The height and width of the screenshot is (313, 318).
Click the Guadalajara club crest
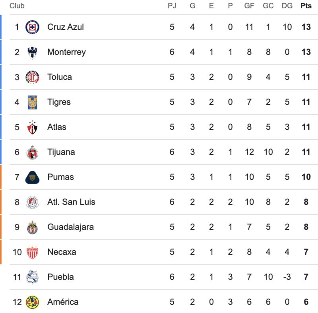(x=32, y=227)
